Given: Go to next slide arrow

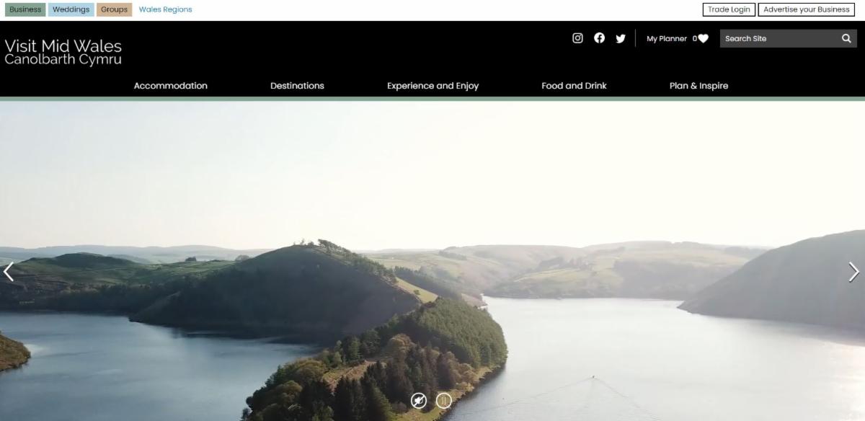Looking at the screenshot, I should click(x=854, y=272).
